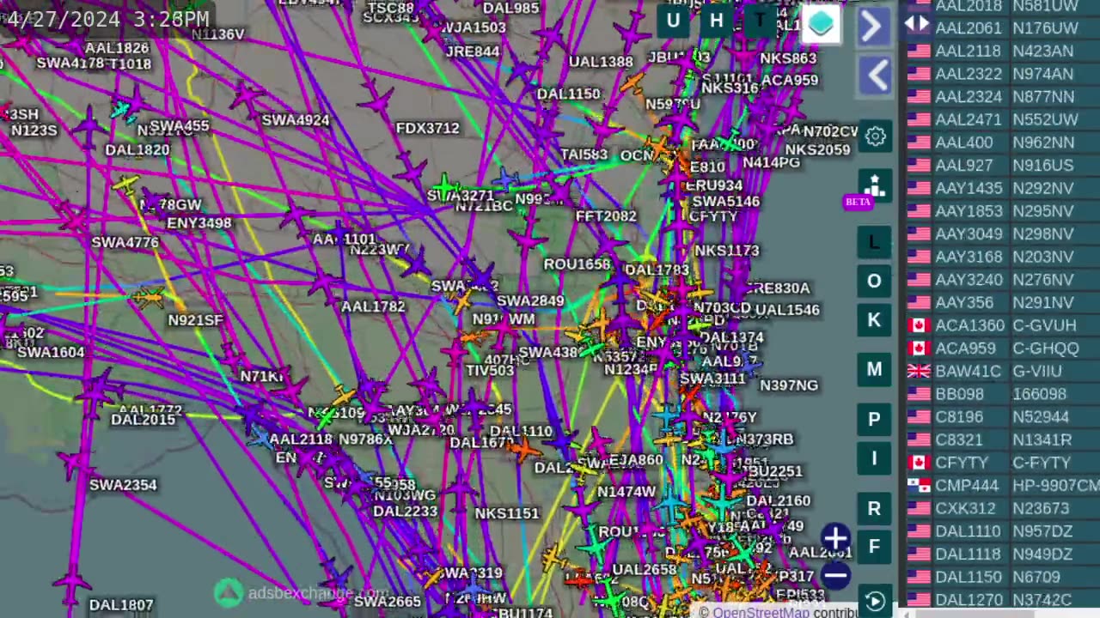Toggle the sidebar width with the double-arrow icon
Image resolution: width=1100 pixels, height=618 pixels.
click(x=917, y=23)
